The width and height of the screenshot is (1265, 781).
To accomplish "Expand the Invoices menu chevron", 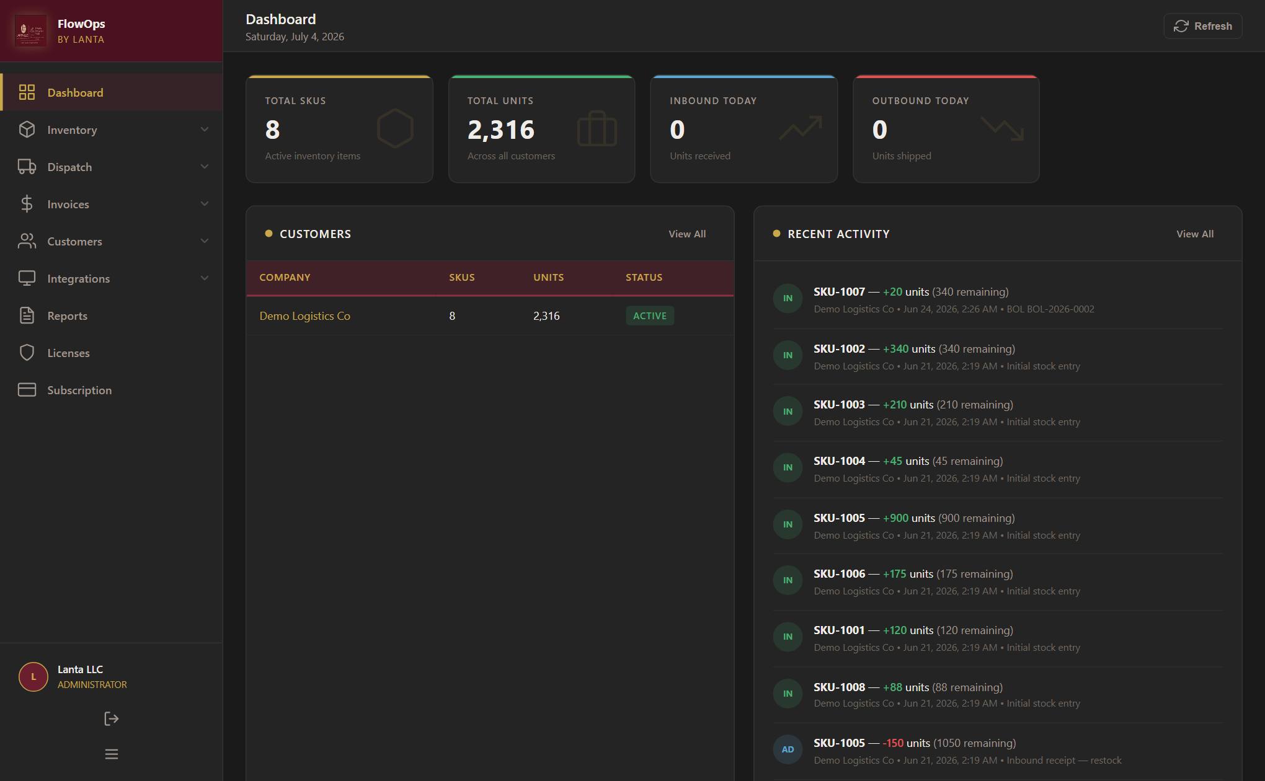I will click(205, 204).
